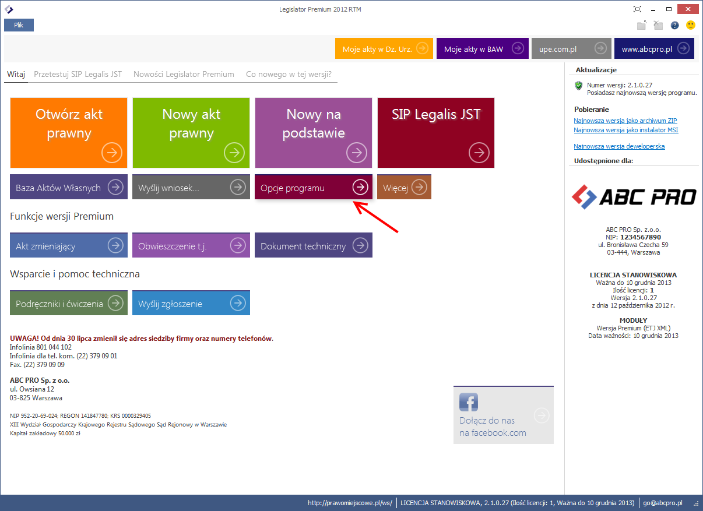Click the blue help question mark icon
Screen dimensions: 703x511
(x=675, y=25)
